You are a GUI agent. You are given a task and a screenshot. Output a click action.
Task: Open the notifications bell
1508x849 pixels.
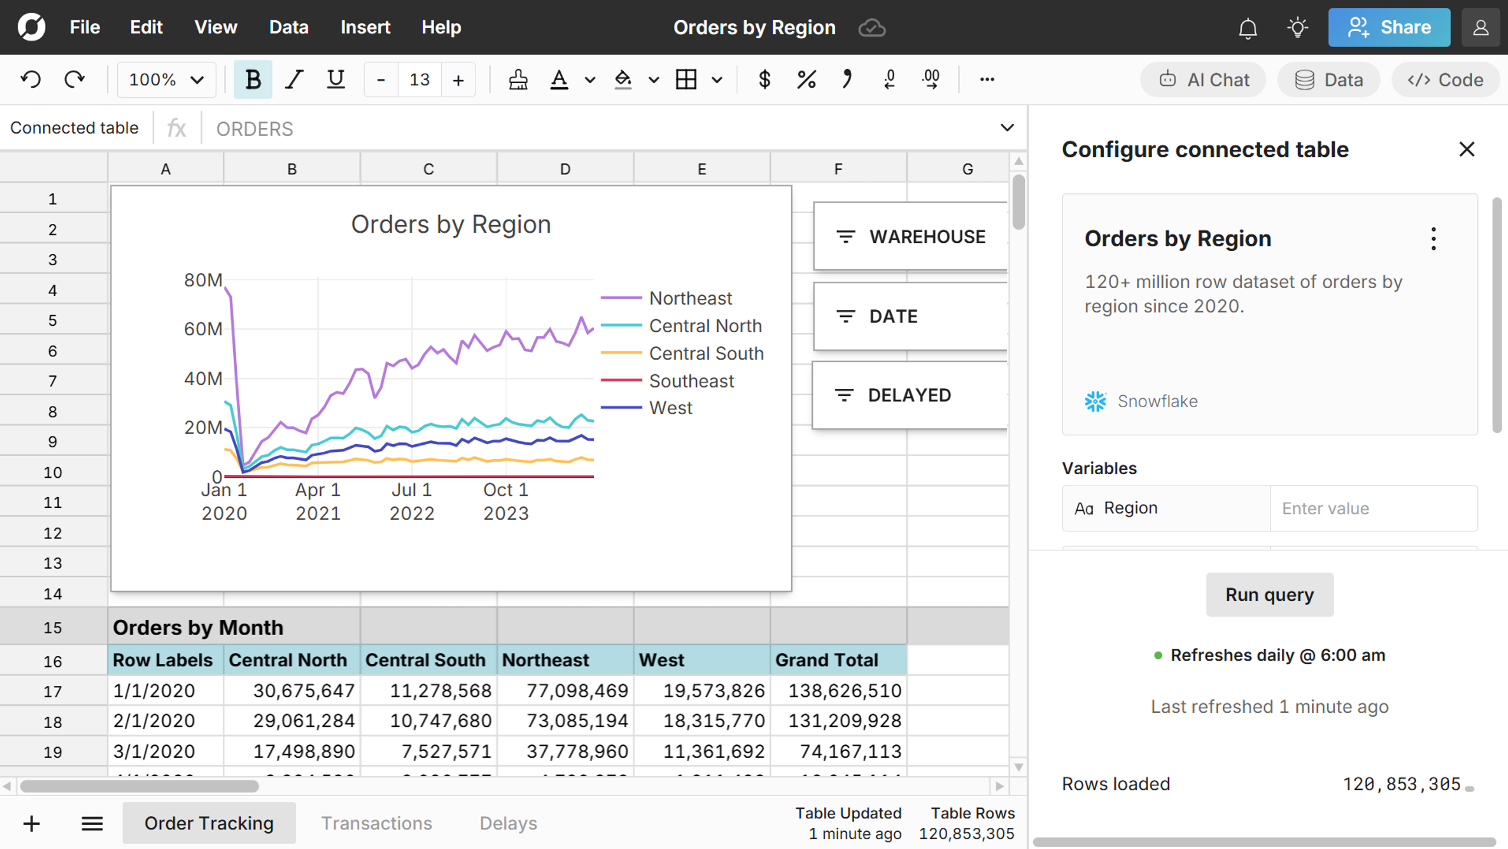[x=1248, y=28]
